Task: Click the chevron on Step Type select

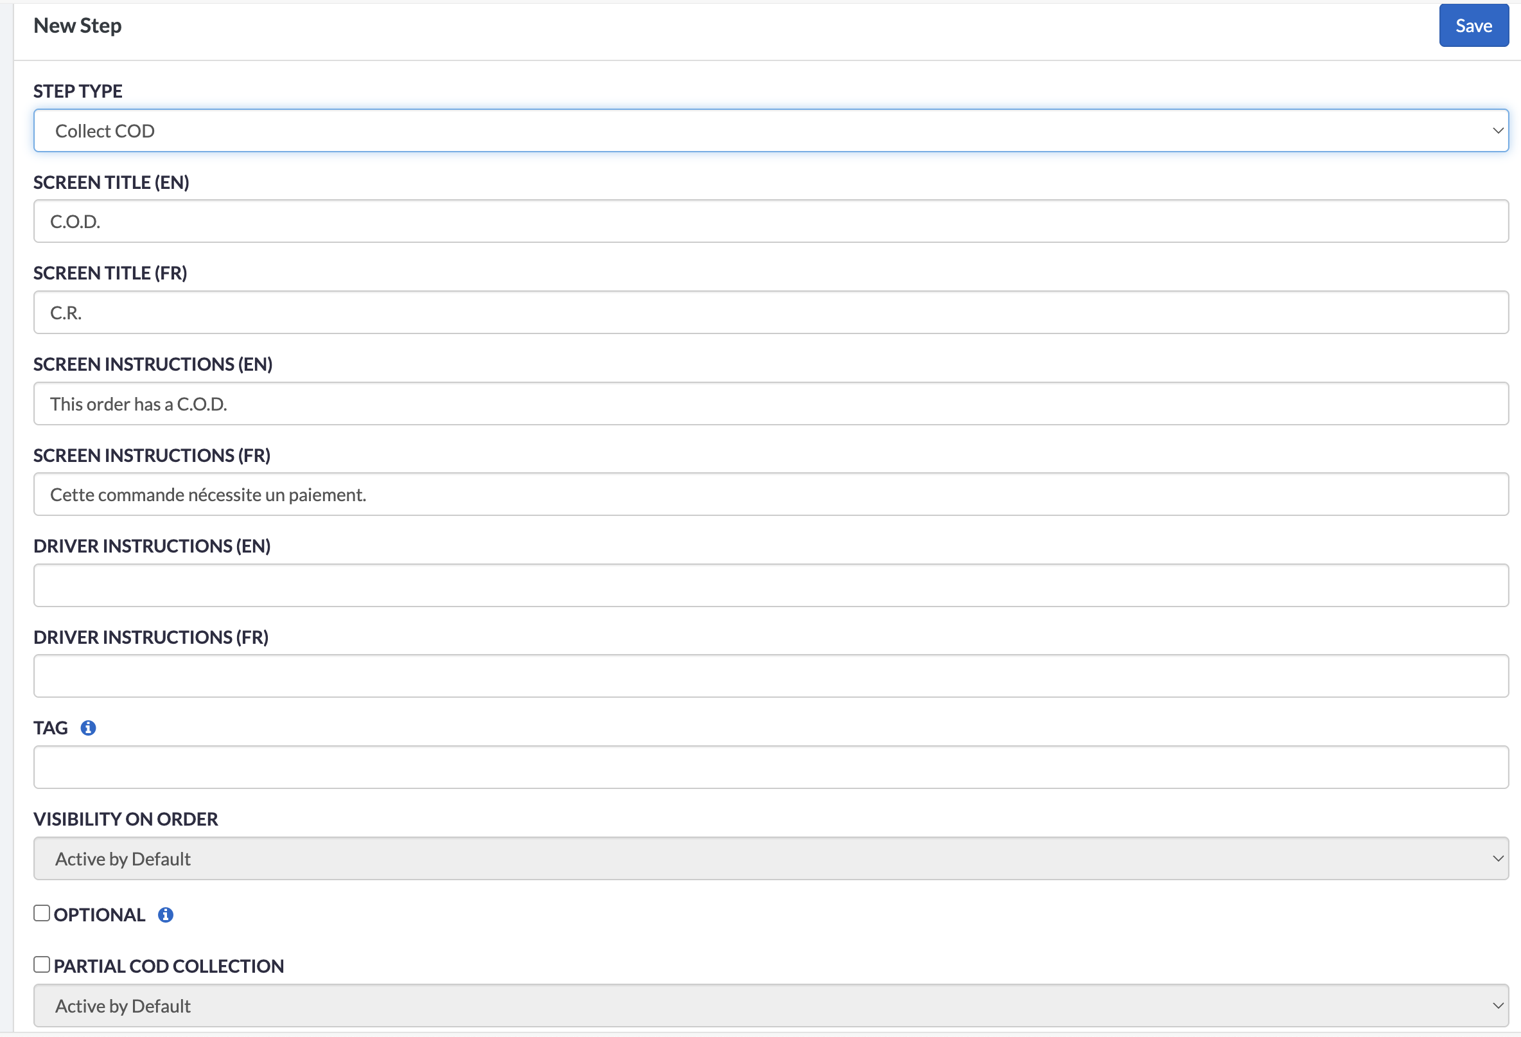Action: pos(1497,131)
